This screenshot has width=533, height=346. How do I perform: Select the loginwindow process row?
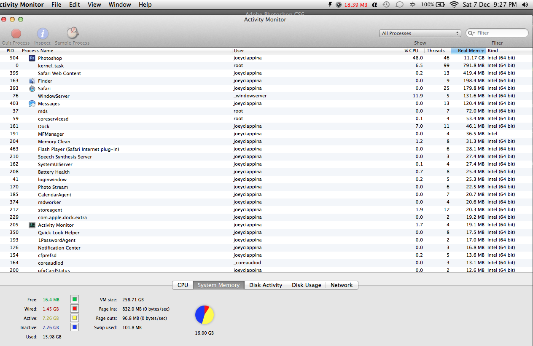point(266,180)
